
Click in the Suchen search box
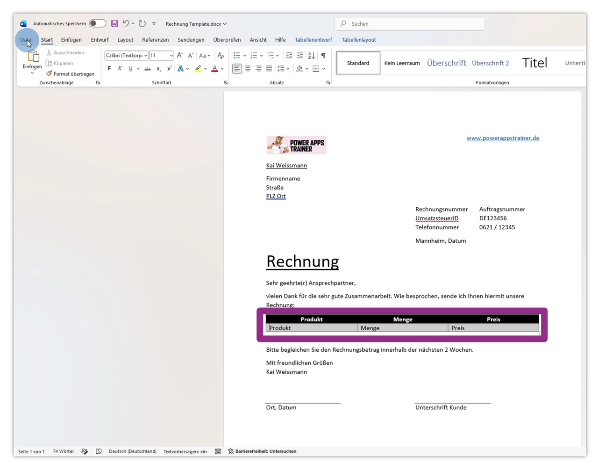coord(410,23)
